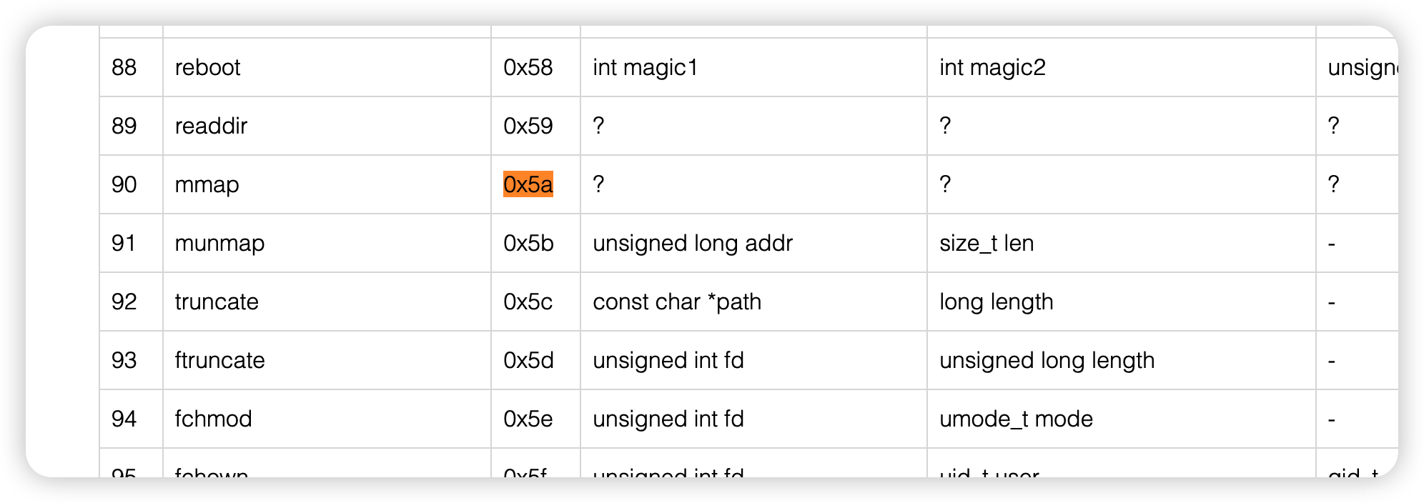1424x503 pixels.
Task: Click the fchmod syscall name
Action: click(213, 419)
